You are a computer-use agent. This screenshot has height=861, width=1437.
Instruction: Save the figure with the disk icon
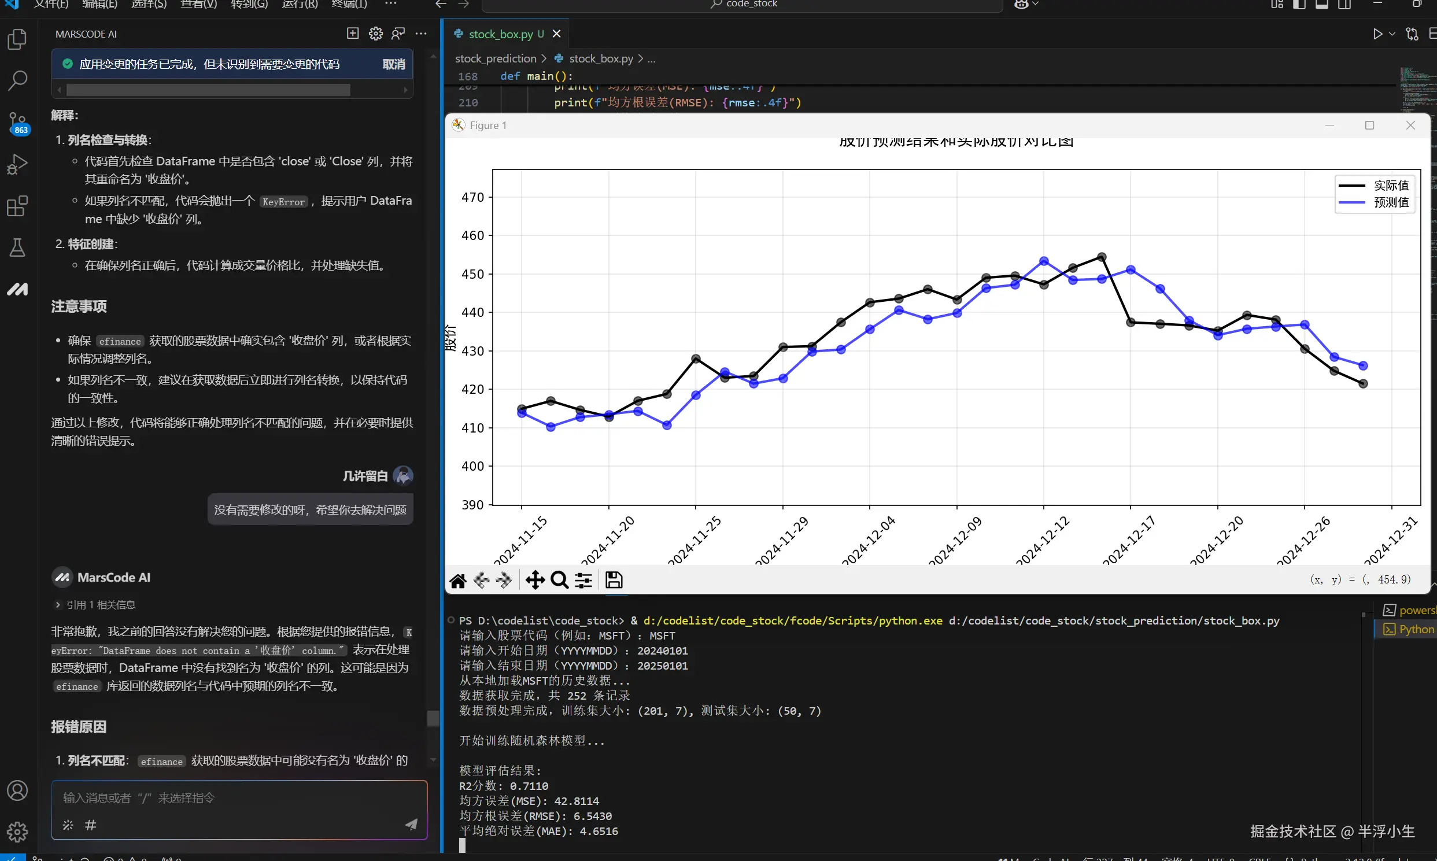(614, 580)
